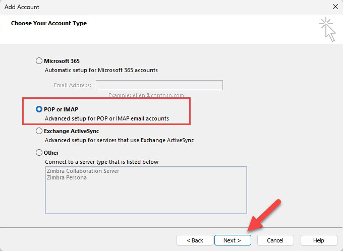Click the Add Account title bar
Viewport: 343px width, 251px height.
pos(151,7)
